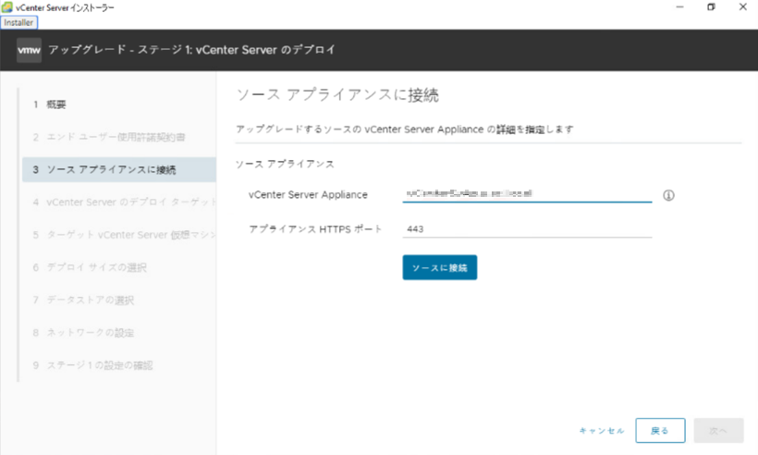
Task: Select step 2 エンド ユーザー使用許諾契約書
Action: [109, 137]
